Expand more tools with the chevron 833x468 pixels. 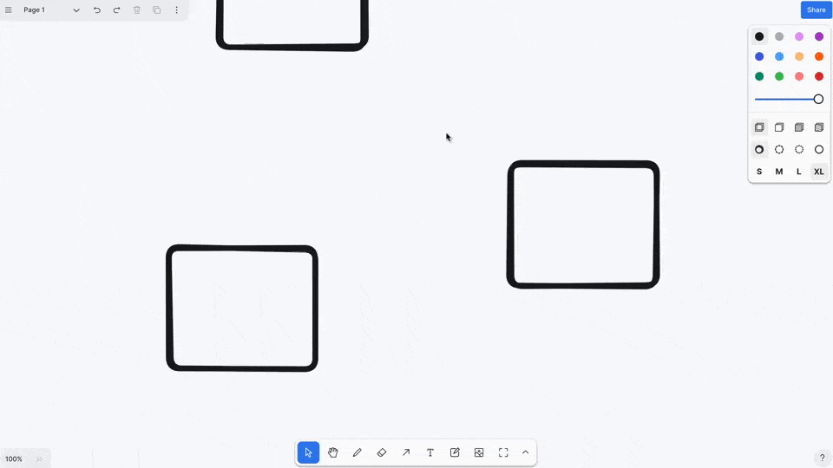[526, 452]
